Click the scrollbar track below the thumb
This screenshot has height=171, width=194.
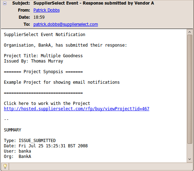[x=189, y=150]
